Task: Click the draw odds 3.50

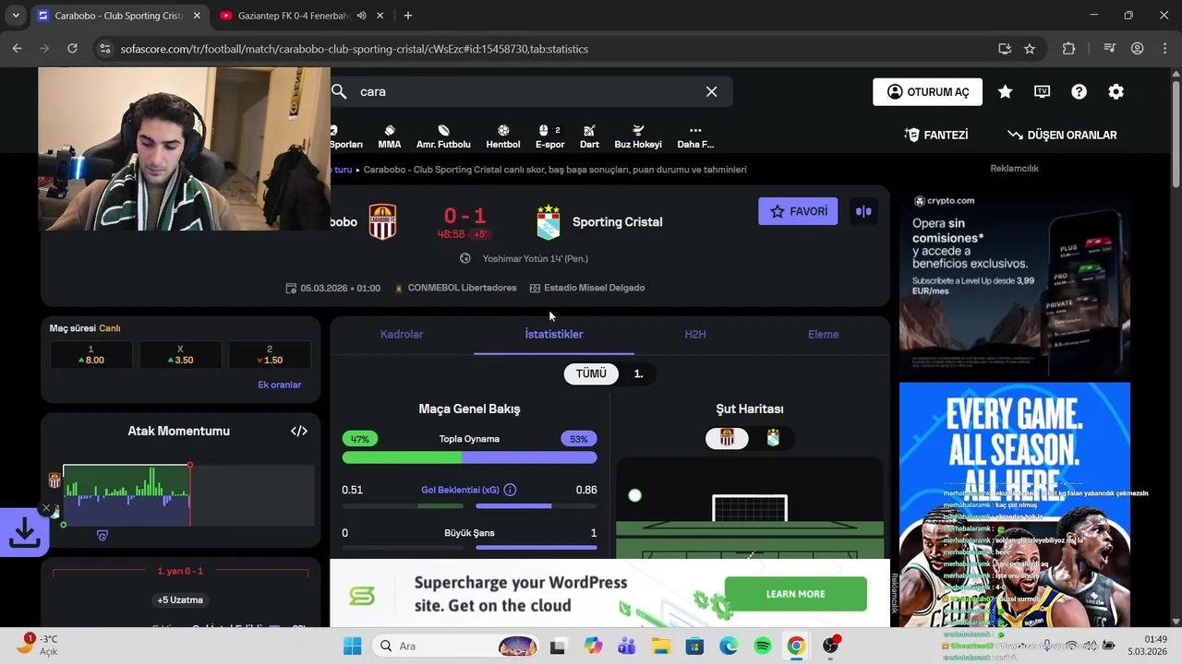Action: coord(180,355)
